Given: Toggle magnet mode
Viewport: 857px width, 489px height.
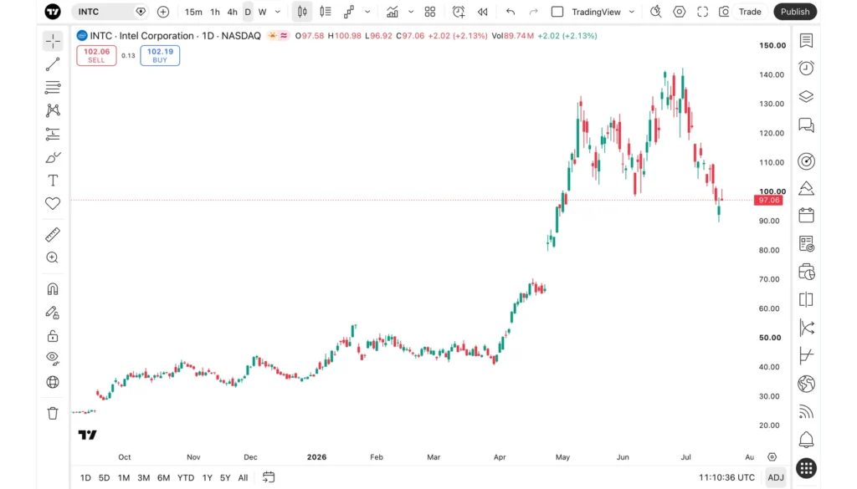Looking at the screenshot, I should (x=53, y=288).
